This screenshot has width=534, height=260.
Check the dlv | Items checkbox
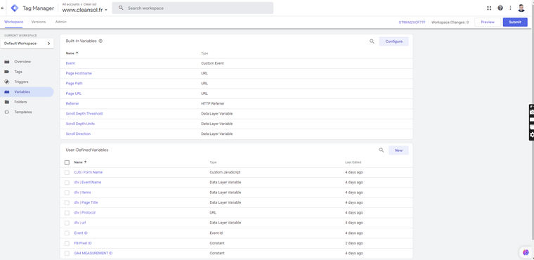(67, 193)
